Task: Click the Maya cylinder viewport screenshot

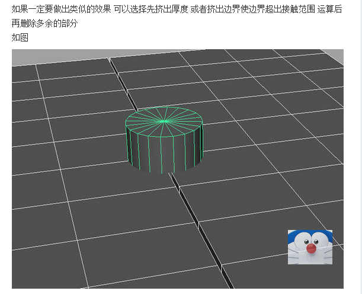Action: pyautogui.click(x=178, y=169)
